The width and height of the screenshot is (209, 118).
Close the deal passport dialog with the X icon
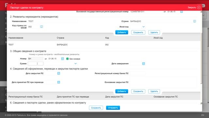199,8
